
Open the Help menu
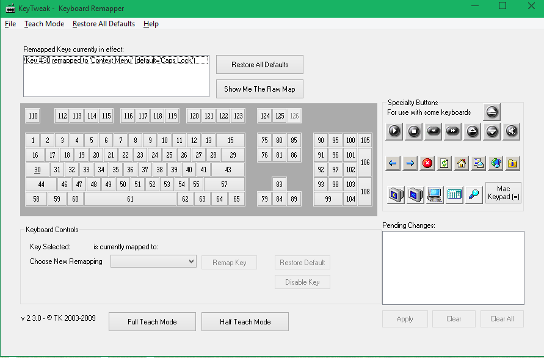coord(151,24)
